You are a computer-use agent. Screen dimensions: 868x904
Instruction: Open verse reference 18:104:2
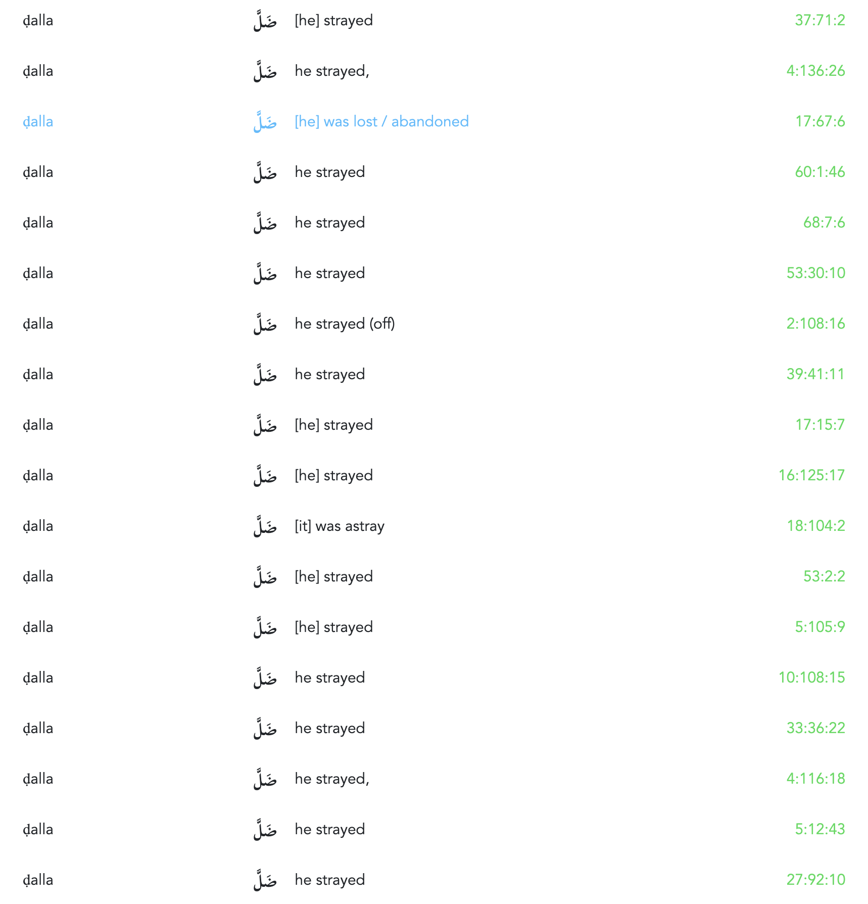pos(815,526)
